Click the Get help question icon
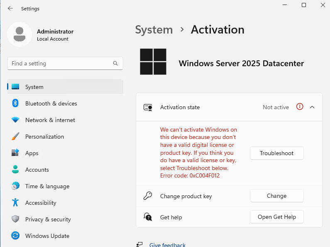The width and height of the screenshot is (330, 247). click(148, 217)
